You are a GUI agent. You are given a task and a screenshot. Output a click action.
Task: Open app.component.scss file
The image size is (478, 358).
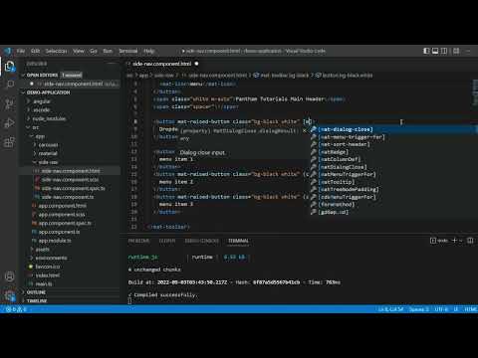(x=62, y=215)
